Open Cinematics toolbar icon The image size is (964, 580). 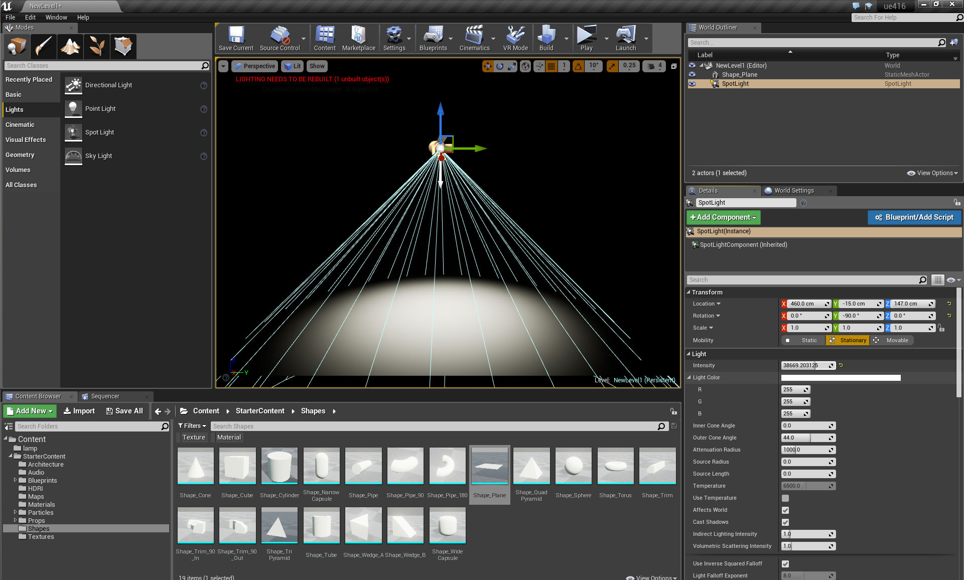(x=474, y=39)
